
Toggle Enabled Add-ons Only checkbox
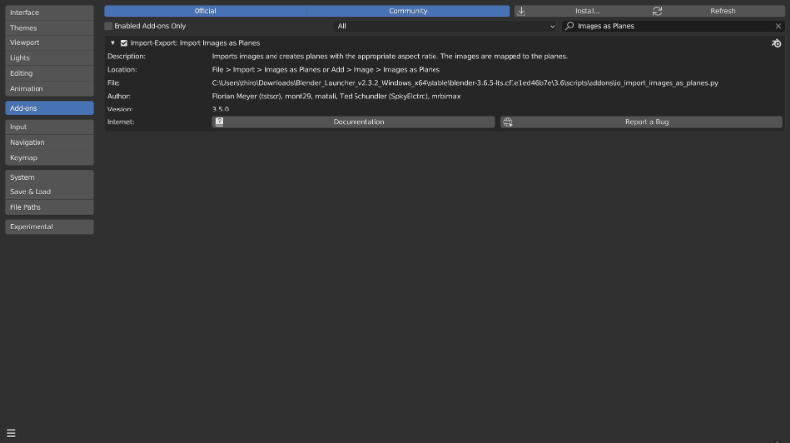109,26
